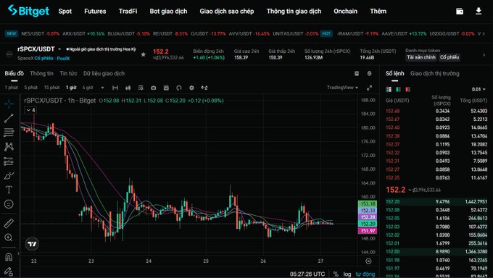Switch to Tin tức tab

(x=68, y=74)
